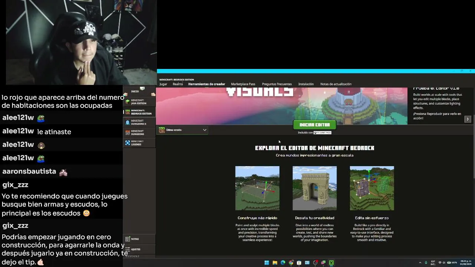Open the Wi-Fi network tray icon
475x267 pixels.
(x=440, y=263)
